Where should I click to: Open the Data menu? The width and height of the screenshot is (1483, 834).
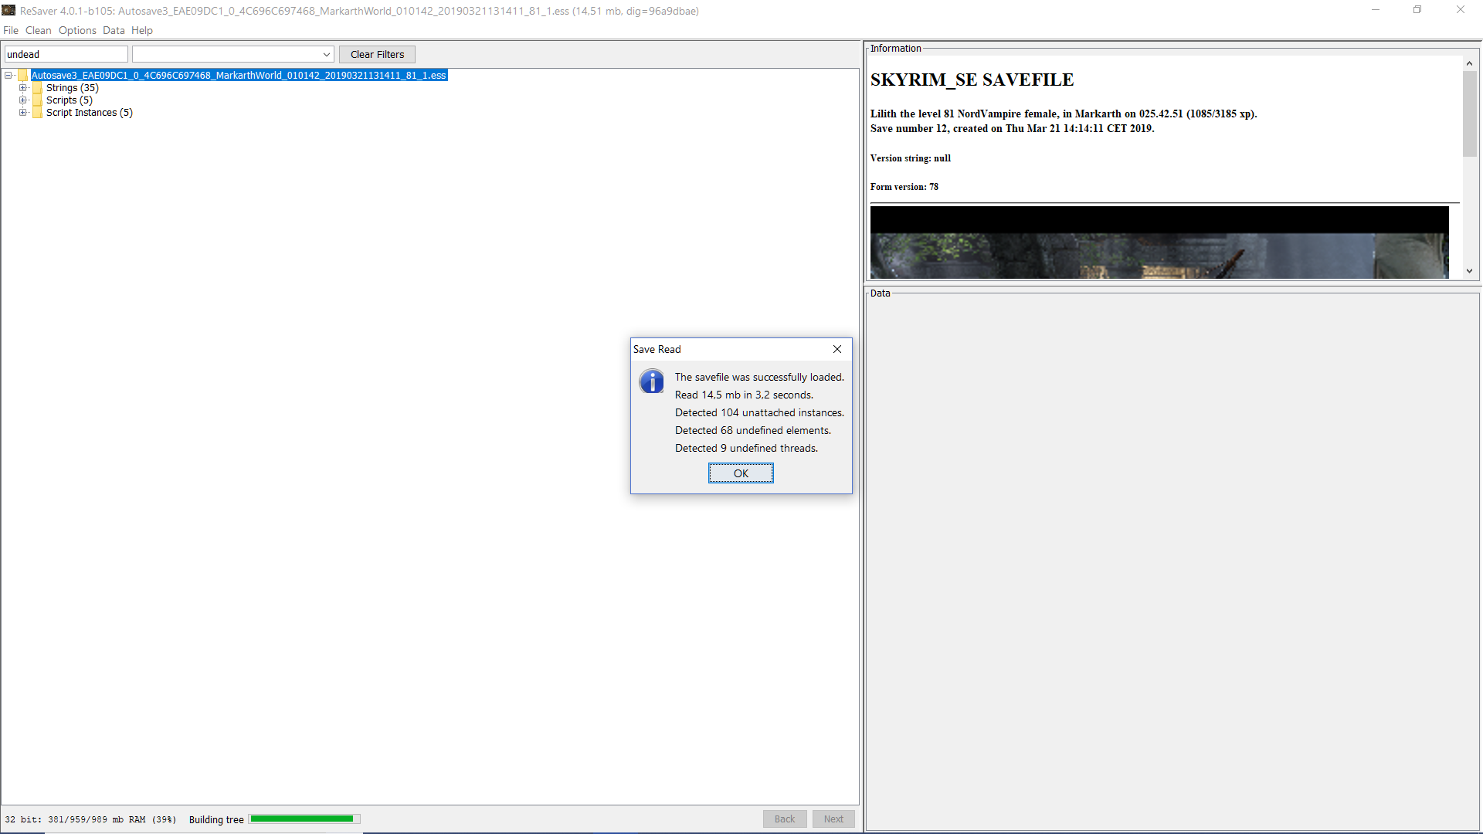pos(114,30)
